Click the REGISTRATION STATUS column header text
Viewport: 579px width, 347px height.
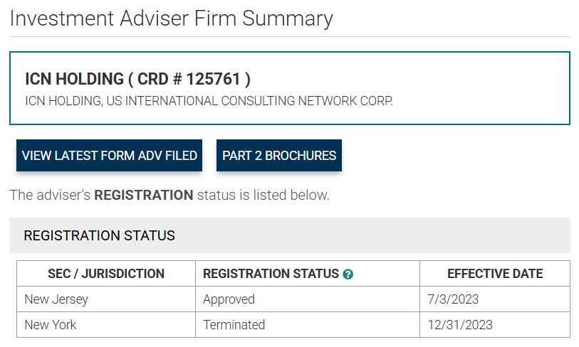click(271, 274)
